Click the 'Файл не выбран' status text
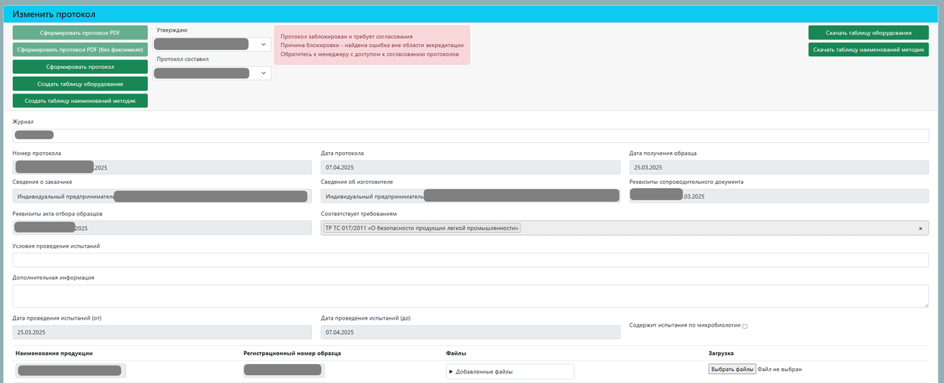Image resolution: width=944 pixels, height=383 pixels. pyautogui.click(x=780, y=369)
